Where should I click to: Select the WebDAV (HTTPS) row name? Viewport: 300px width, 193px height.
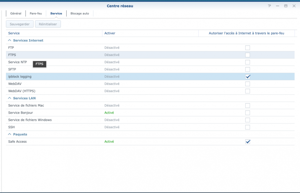click(x=22, y=91)
